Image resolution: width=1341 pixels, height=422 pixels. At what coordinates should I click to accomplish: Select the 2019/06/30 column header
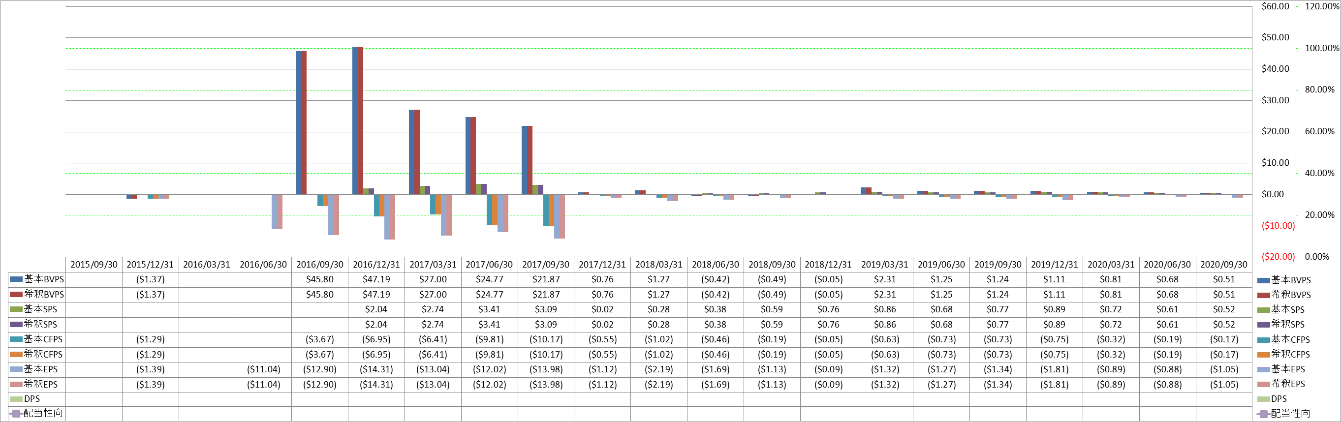tap(941, 264)
